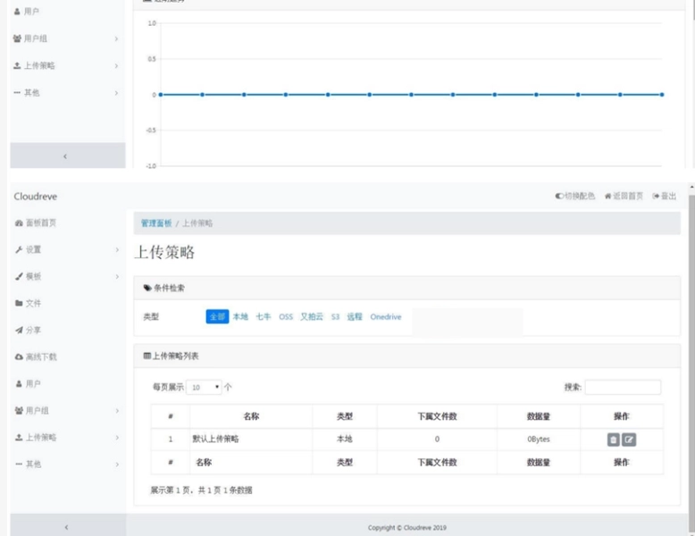The width and height of the screenshot is (695, 536).
Task: Go to 管理面板 breadcrumb link
Action: coord(156,223)
